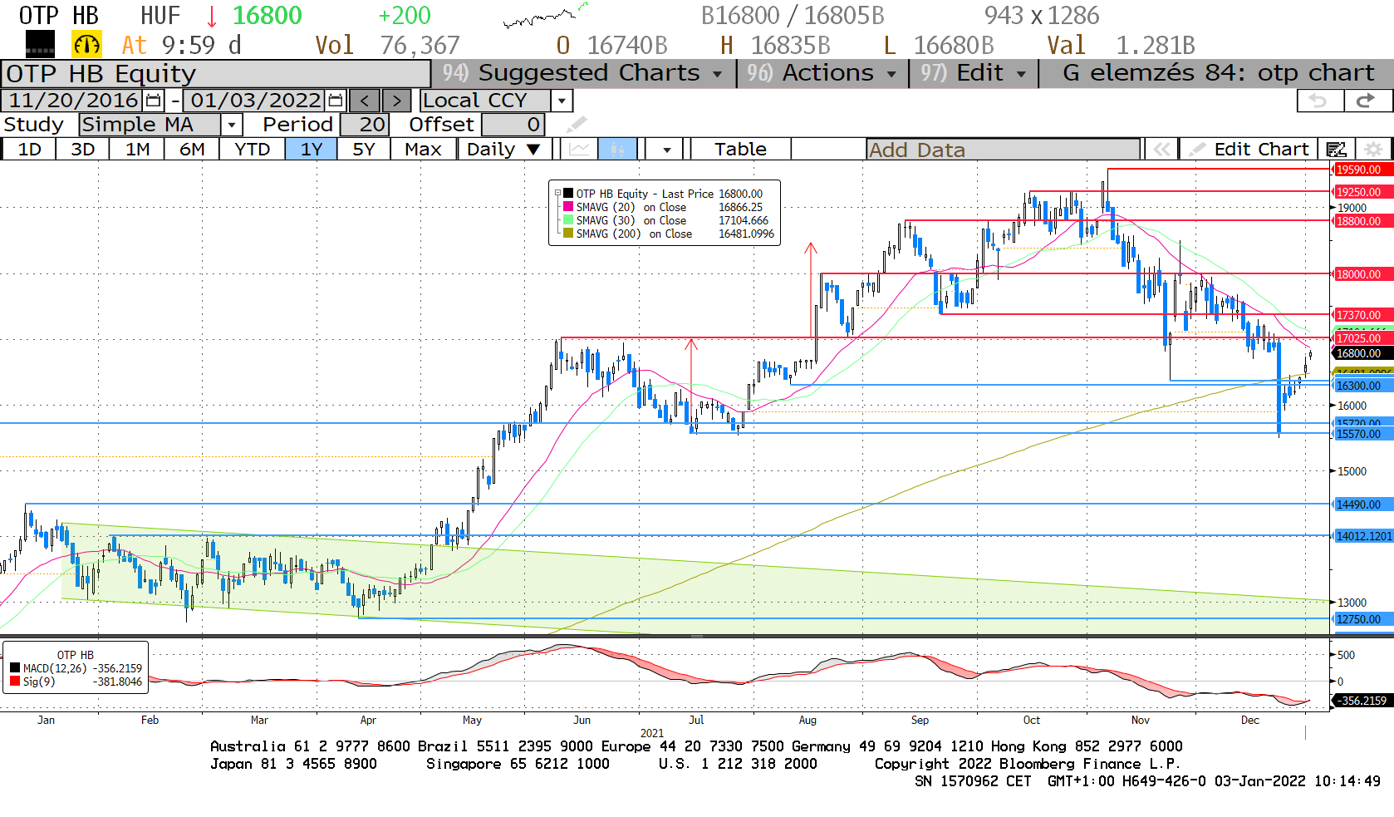Open the chart type dropdown arrow
The image size is (1394, 817).
tap(667, 150)
